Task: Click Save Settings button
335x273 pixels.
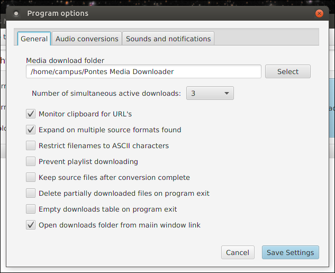Action: (290, 252)
